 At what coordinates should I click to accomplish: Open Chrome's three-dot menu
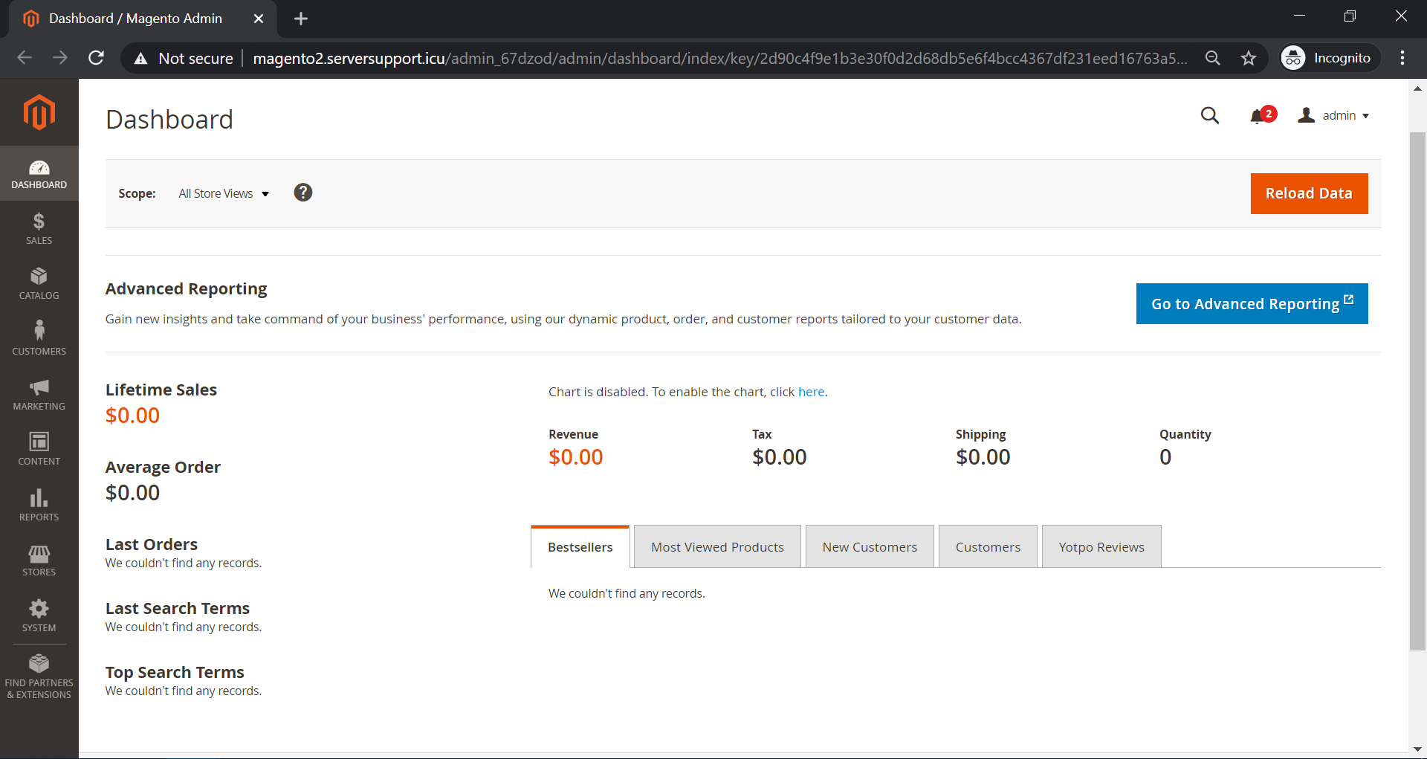[x=1402, y=58]
